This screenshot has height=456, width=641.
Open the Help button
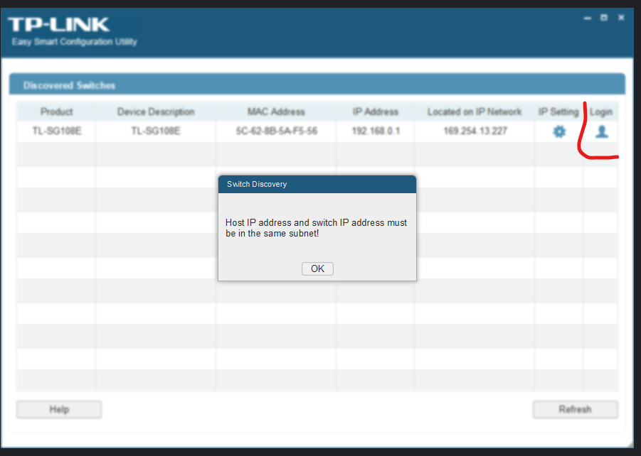point(59,409)
